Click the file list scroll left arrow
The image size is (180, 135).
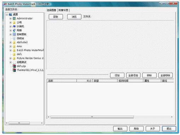point(49,117)
